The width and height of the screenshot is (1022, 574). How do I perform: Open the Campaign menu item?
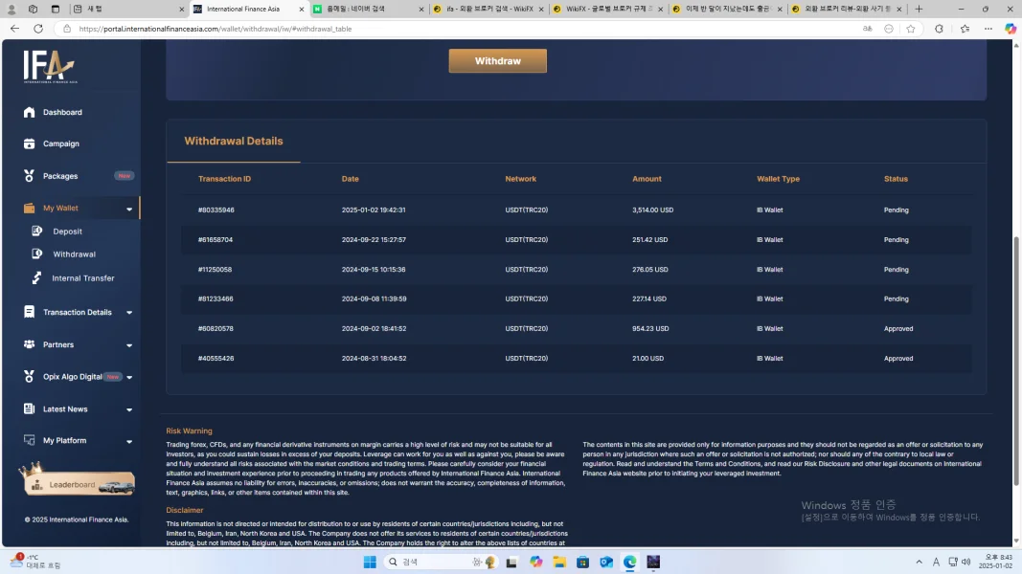point(61,143)
